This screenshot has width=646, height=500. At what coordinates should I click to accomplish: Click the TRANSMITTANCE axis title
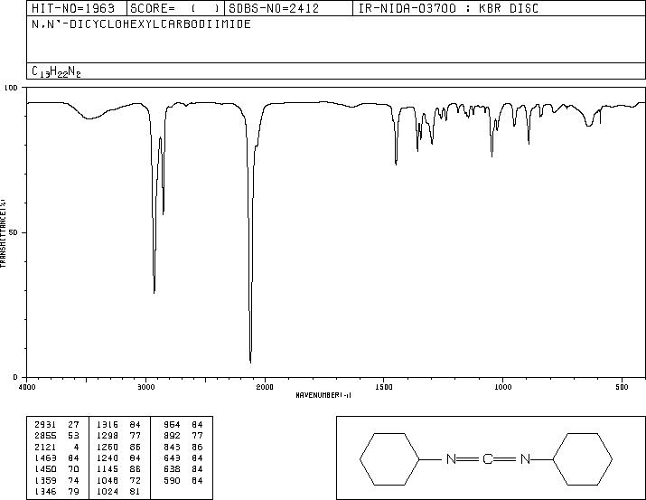point(3,233)
